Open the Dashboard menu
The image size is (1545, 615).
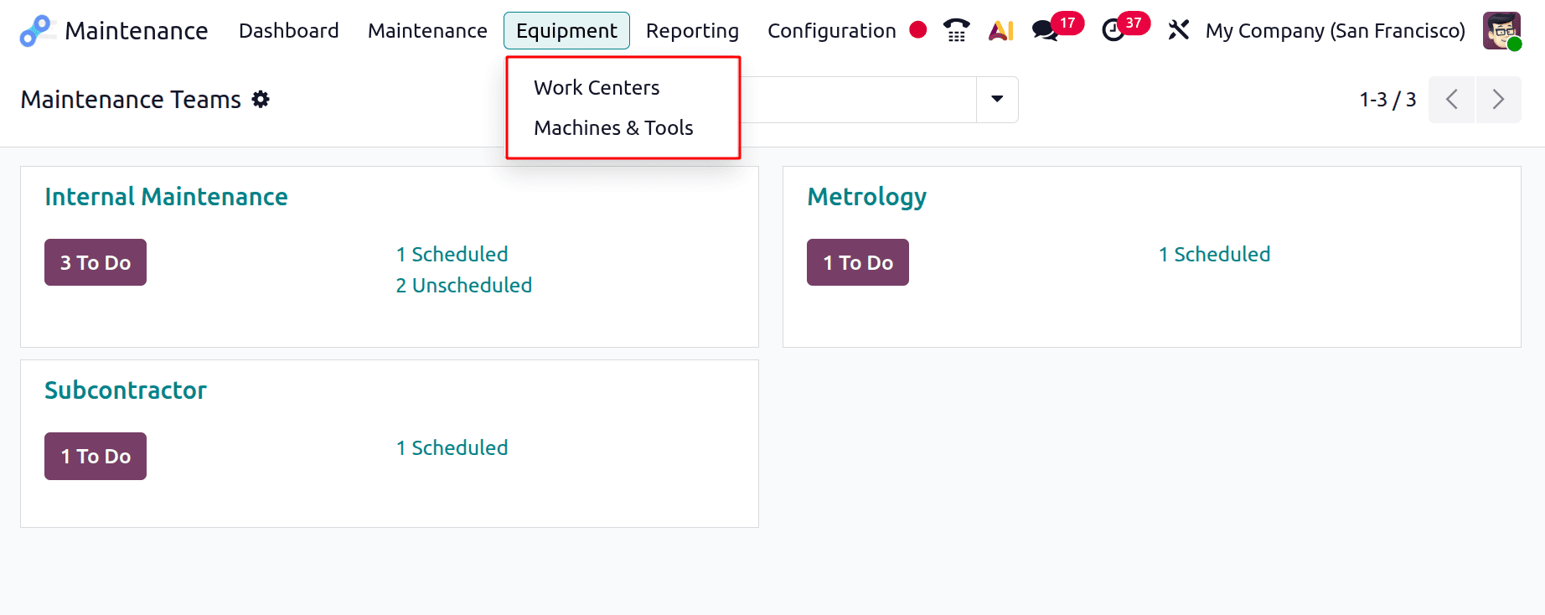pos(288,31)
